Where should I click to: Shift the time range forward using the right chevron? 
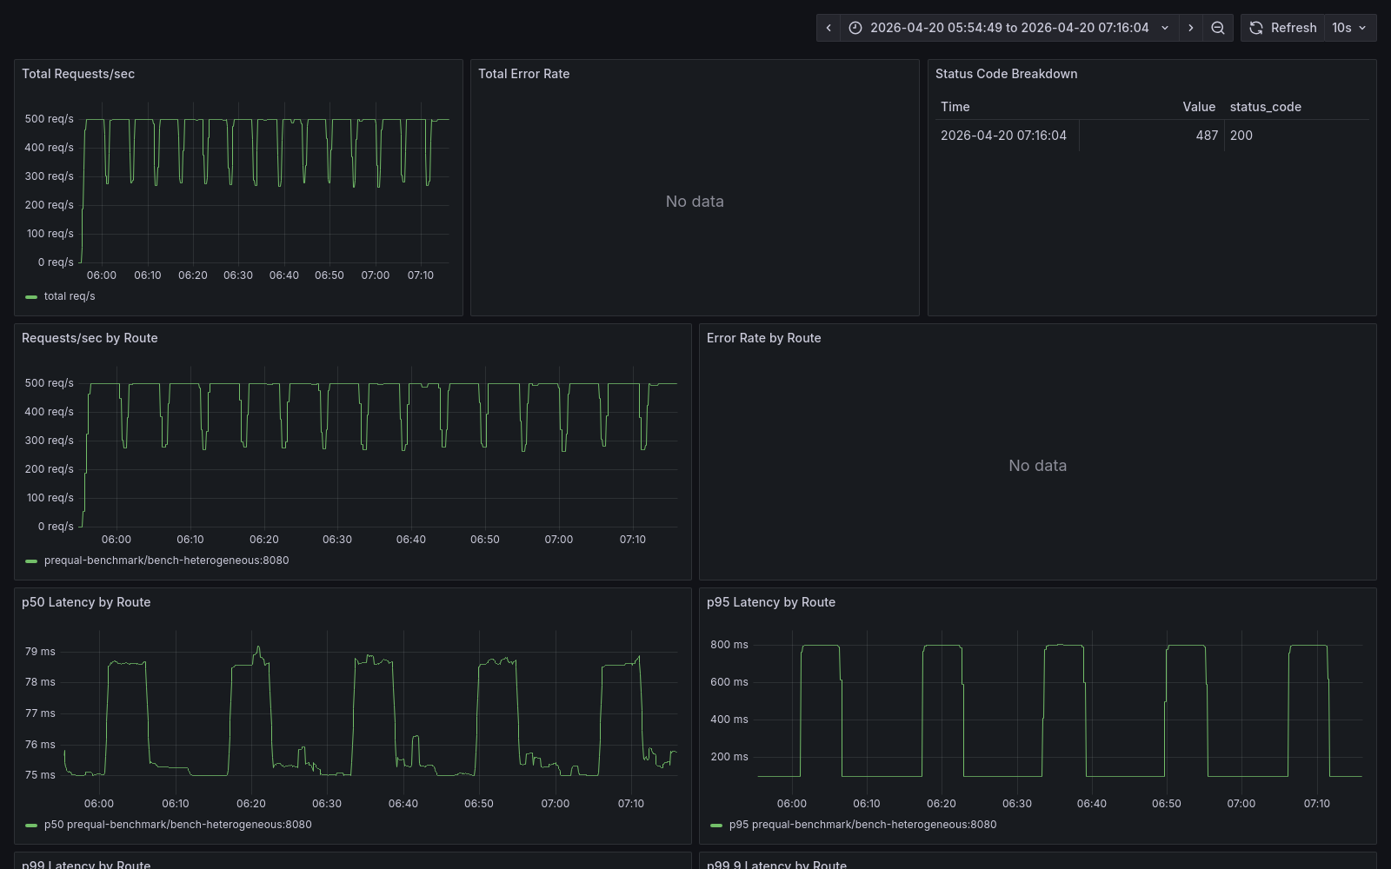1190,27
